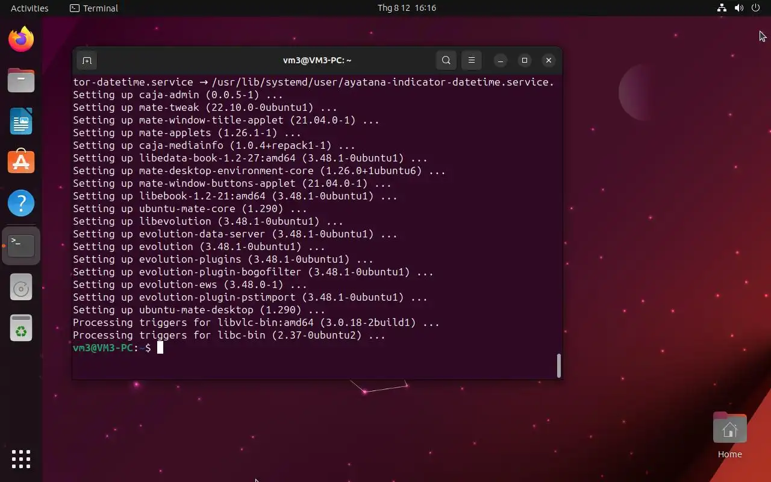This screenshot has height=482, width=771.
Task: Open Ubuntu Software from the dock
Action: tap(21, 162)
